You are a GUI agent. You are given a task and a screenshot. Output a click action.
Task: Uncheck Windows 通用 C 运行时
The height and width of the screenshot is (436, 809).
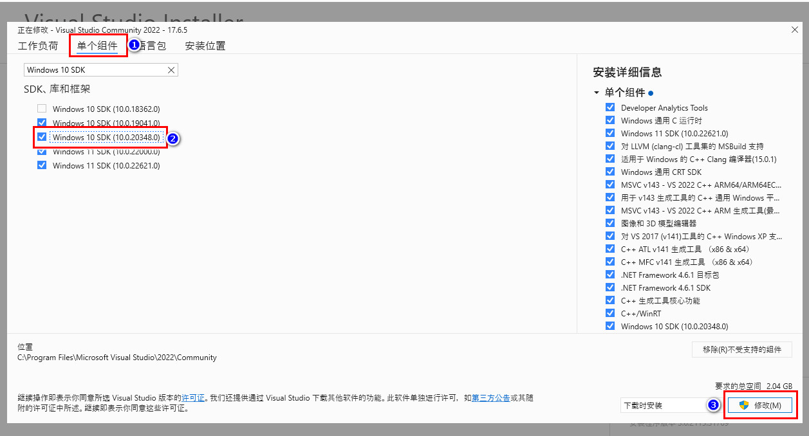pyautogui.click(x=610, y=120)
